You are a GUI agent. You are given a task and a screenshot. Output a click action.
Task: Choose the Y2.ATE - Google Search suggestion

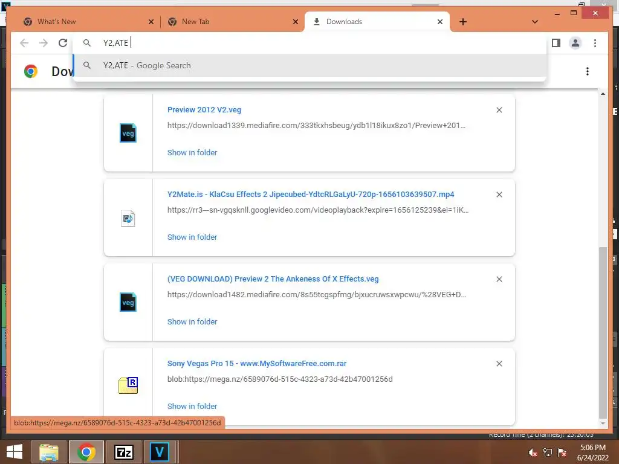[309, 65]
